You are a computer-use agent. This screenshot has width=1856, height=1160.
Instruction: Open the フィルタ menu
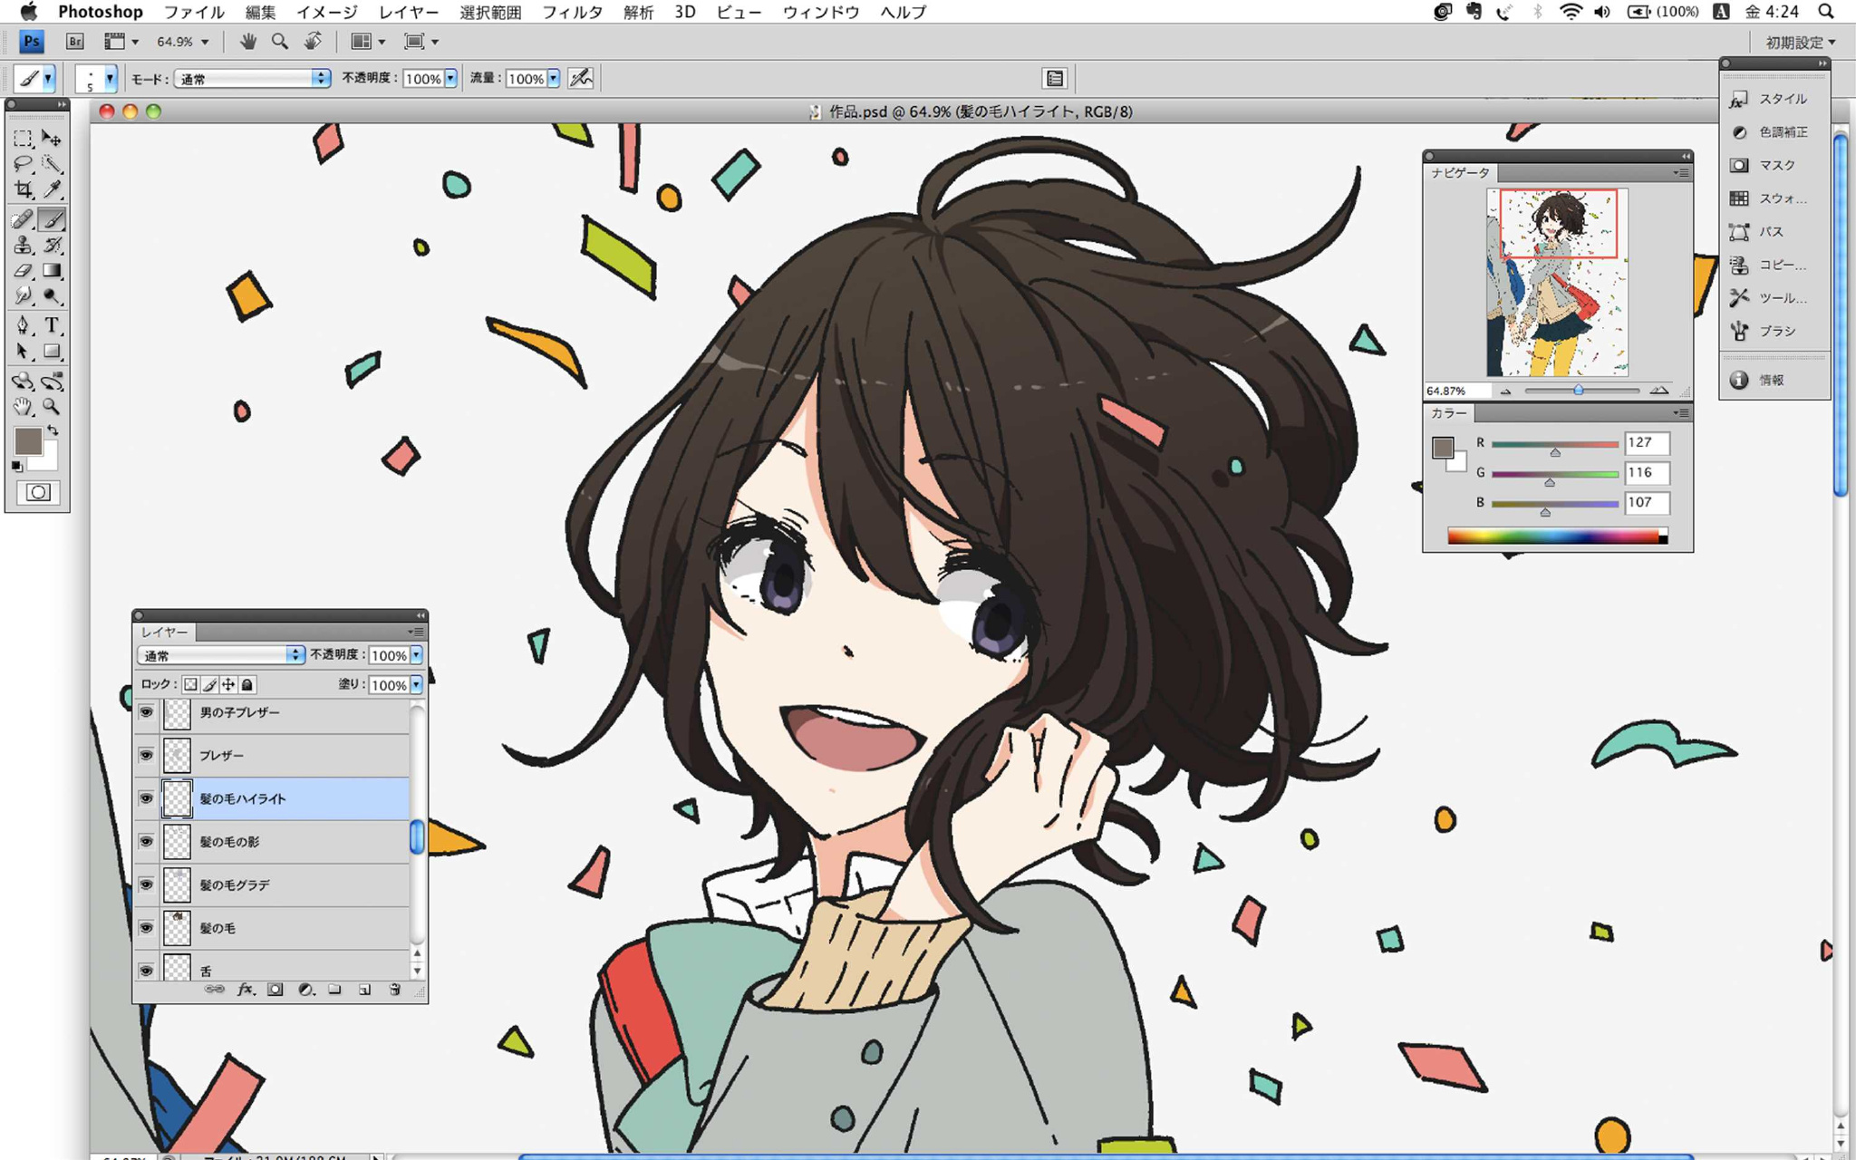572,12
